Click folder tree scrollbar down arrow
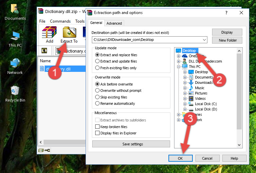 (239, 145)
